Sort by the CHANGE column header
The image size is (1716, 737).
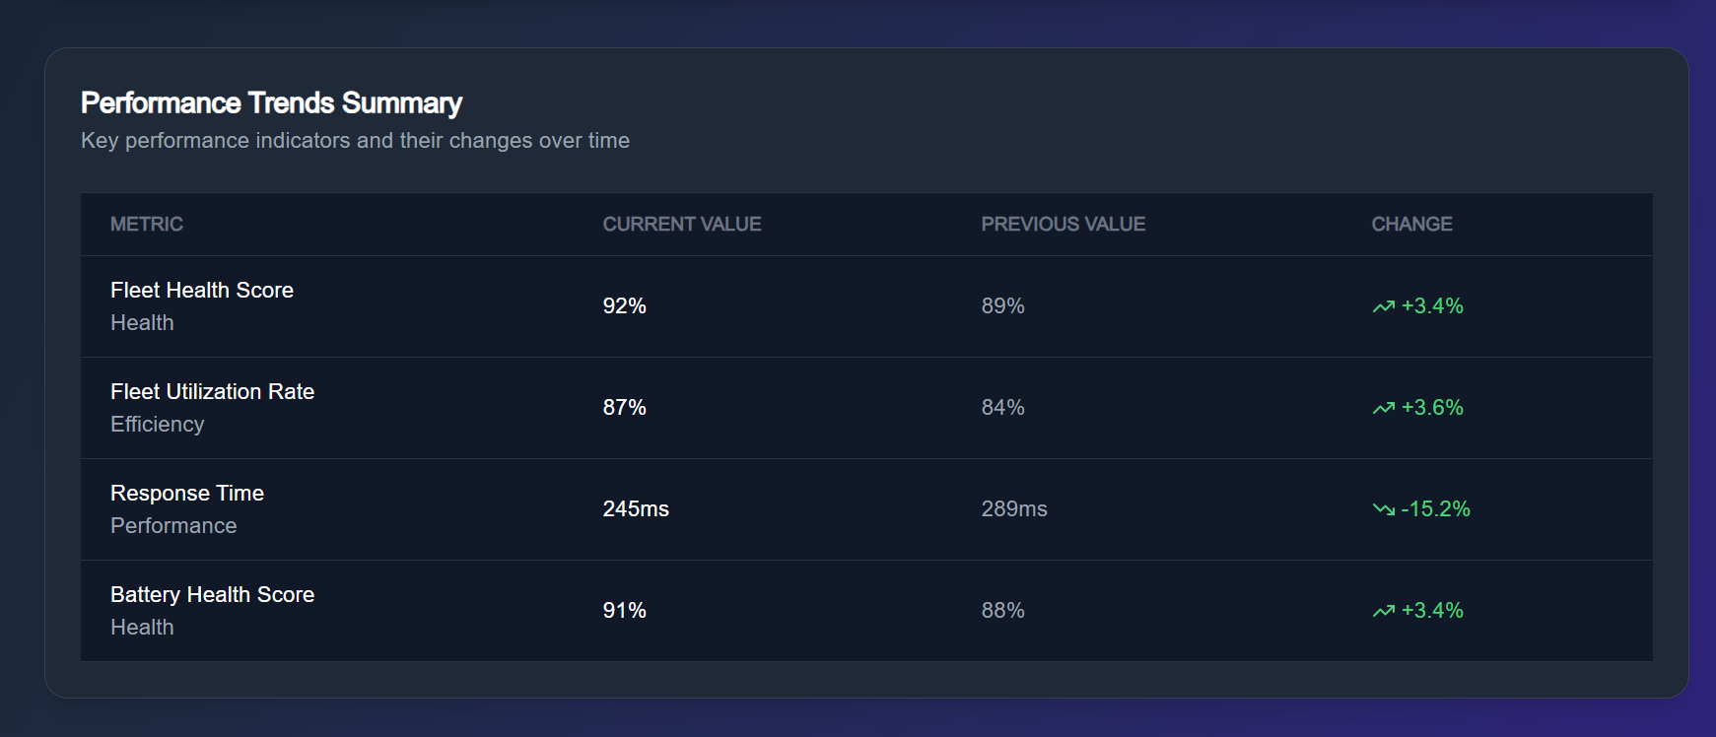1411,224
